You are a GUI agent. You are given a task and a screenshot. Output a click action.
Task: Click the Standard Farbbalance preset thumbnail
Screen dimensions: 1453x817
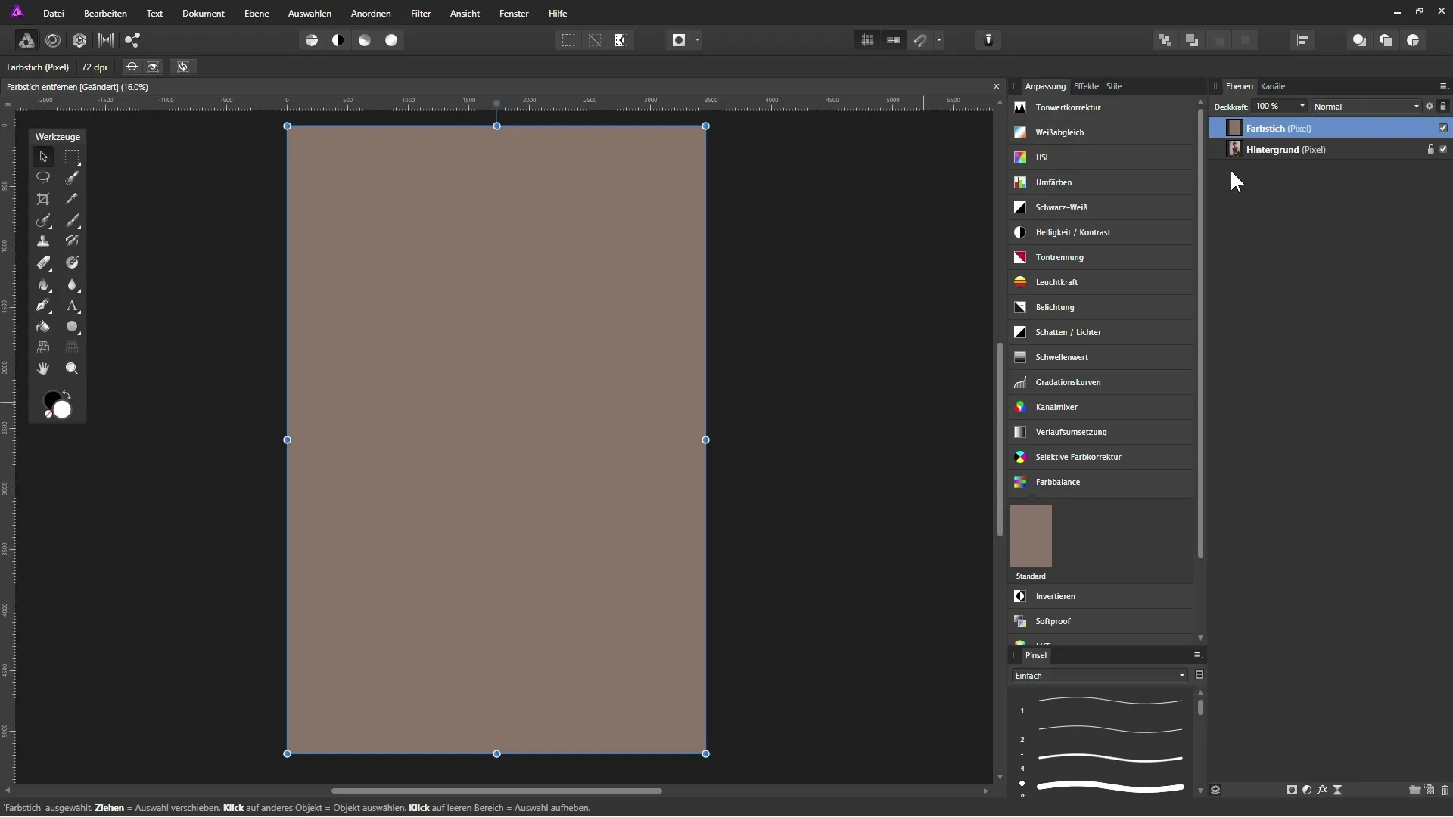click(x=1031, y=536)
